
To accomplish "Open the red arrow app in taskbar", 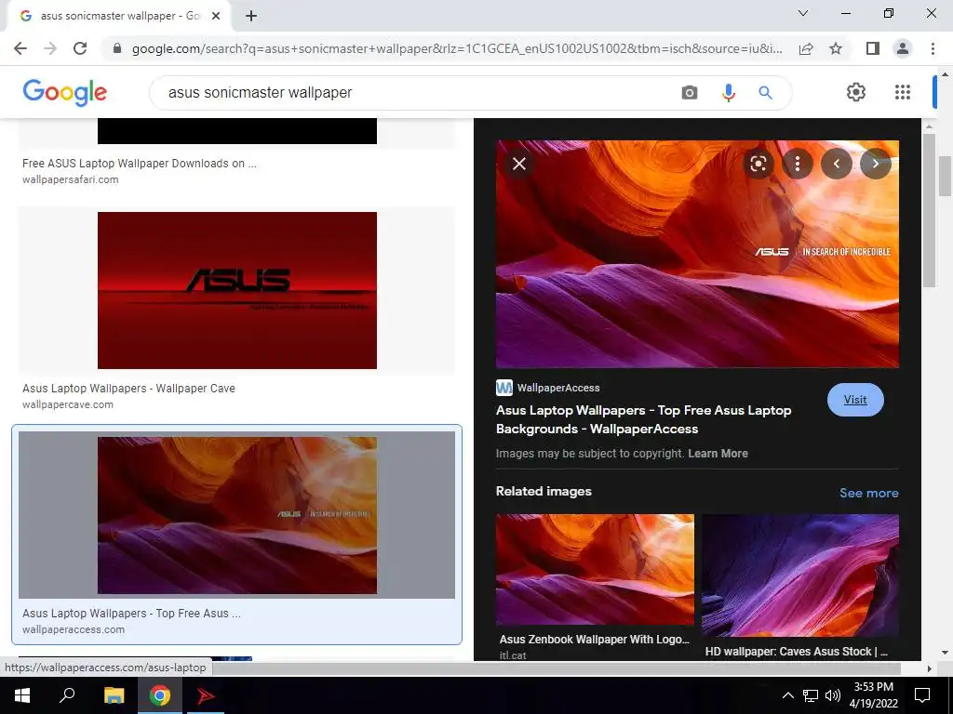I will [206, 695].
